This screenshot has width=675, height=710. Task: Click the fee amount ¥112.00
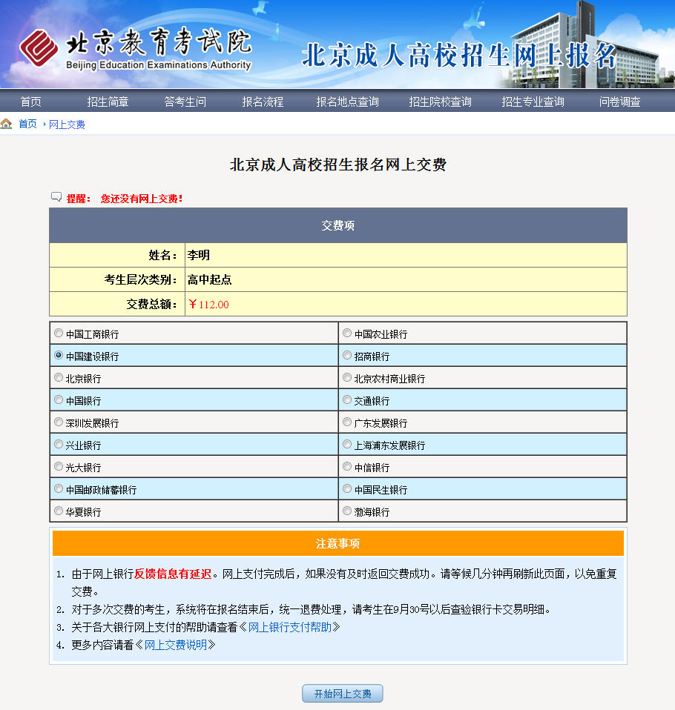(x=209, y=305)
